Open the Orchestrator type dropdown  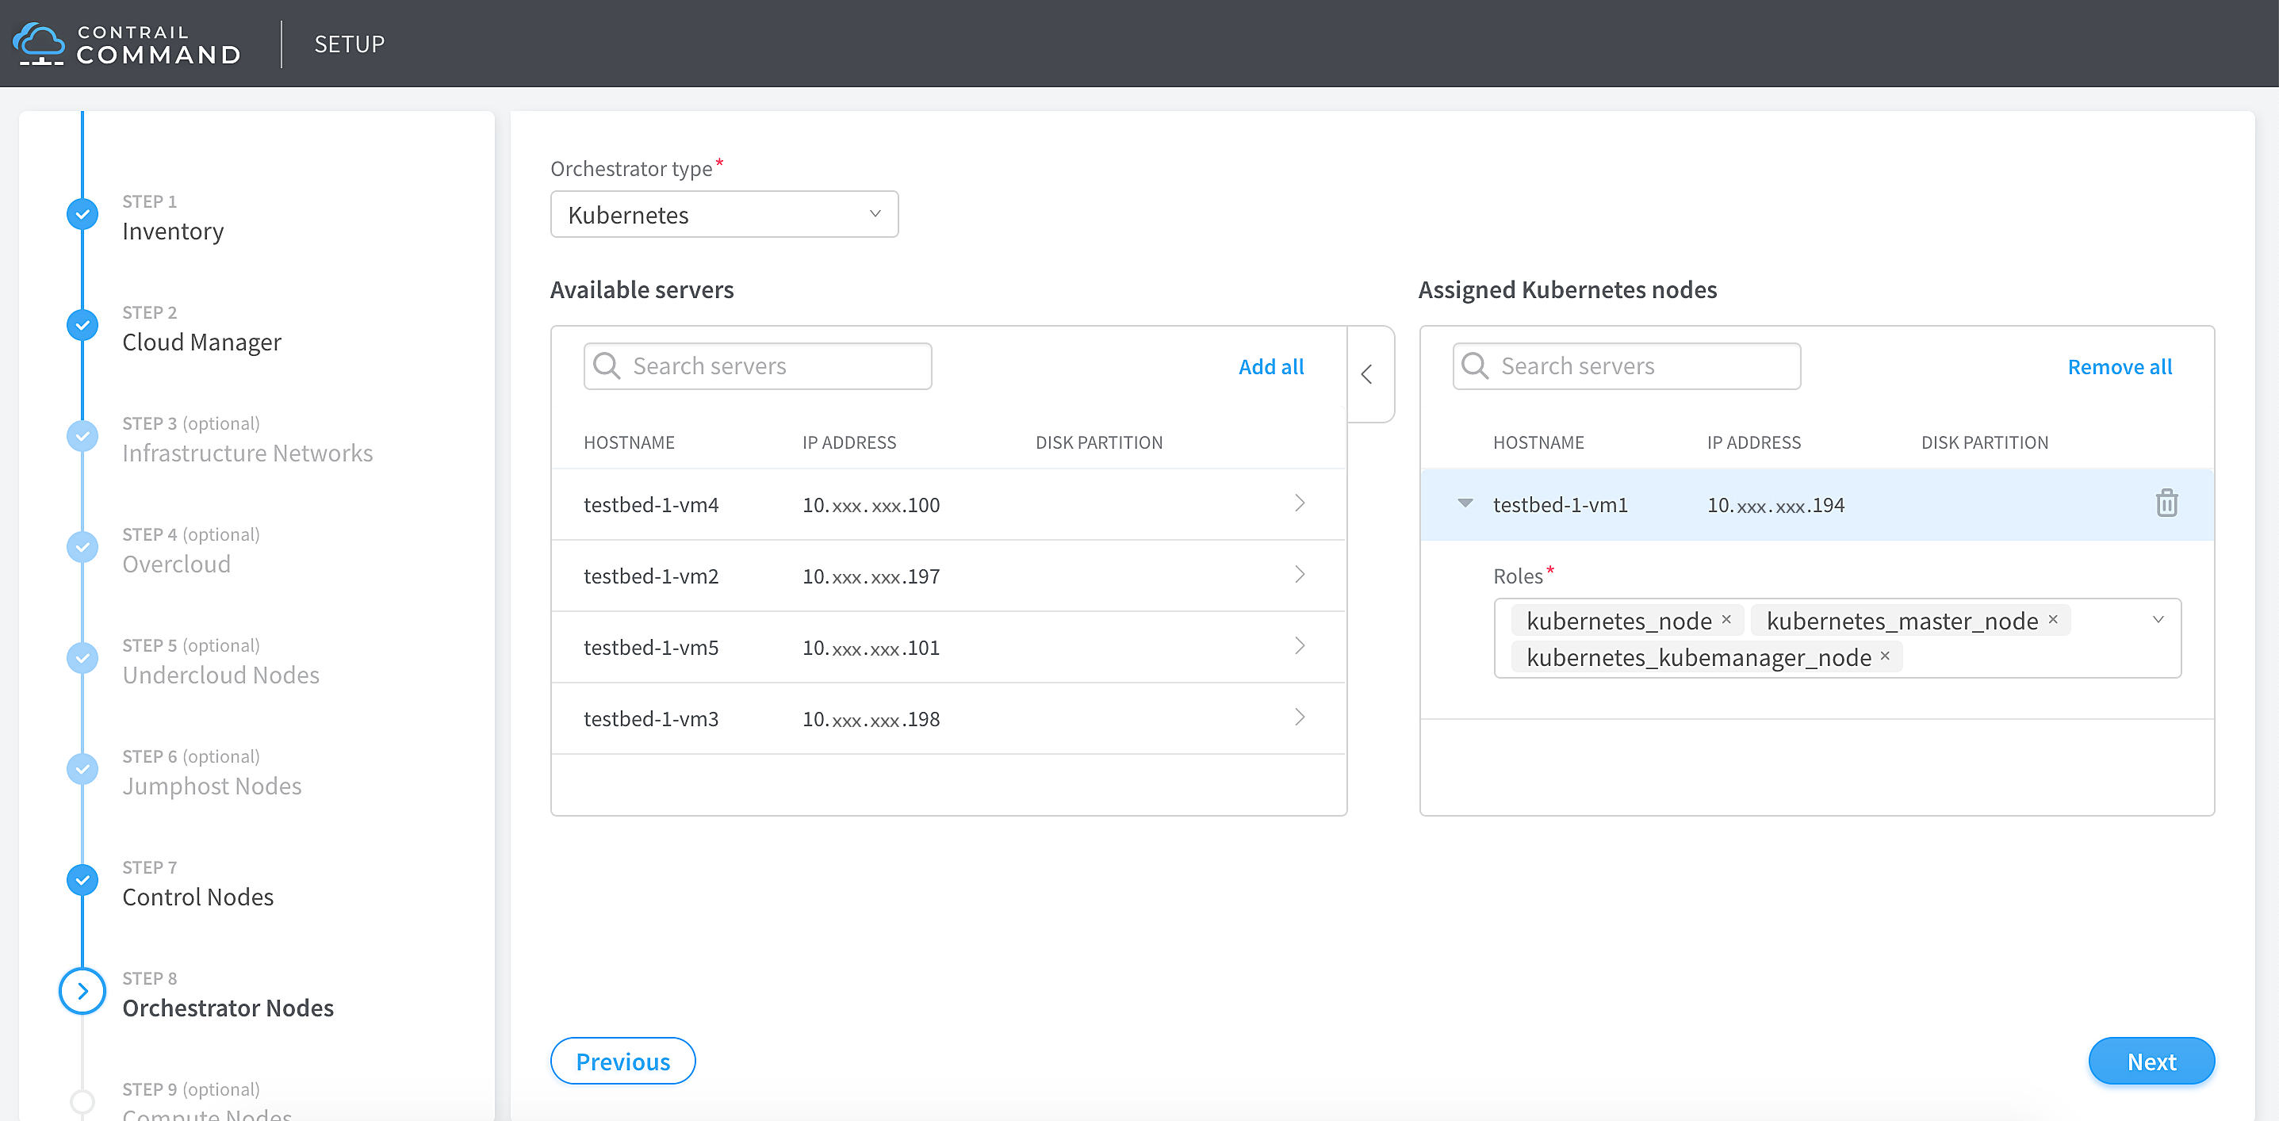point(725,214)
